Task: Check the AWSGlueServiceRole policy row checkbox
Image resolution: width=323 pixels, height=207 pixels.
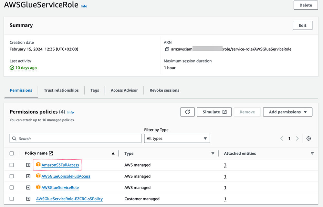Action: (12, 187)
